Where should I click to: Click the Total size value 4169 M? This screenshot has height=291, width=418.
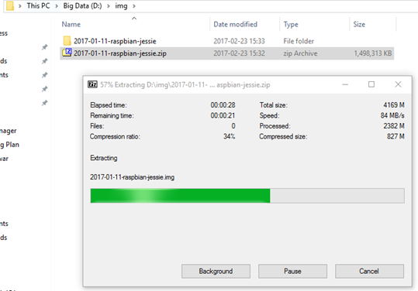click(394, 105)
